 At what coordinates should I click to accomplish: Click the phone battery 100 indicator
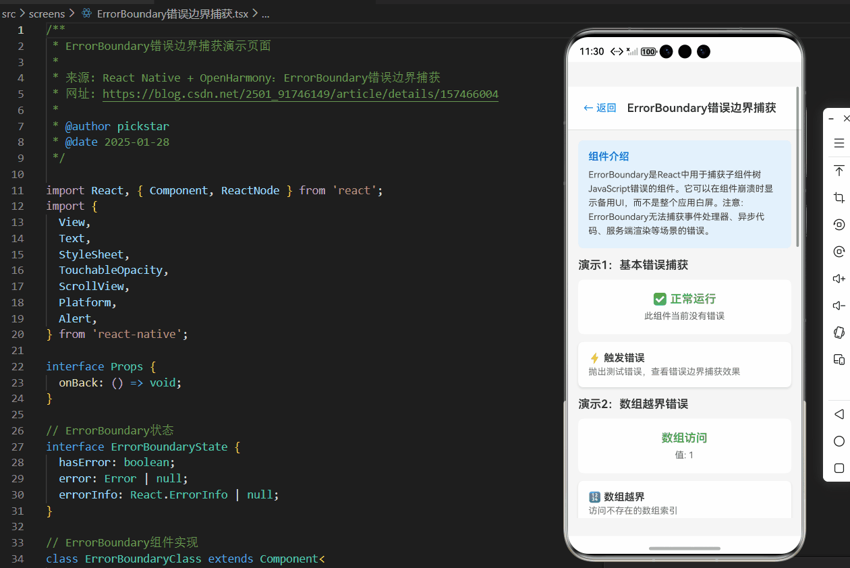pos(648,51)
